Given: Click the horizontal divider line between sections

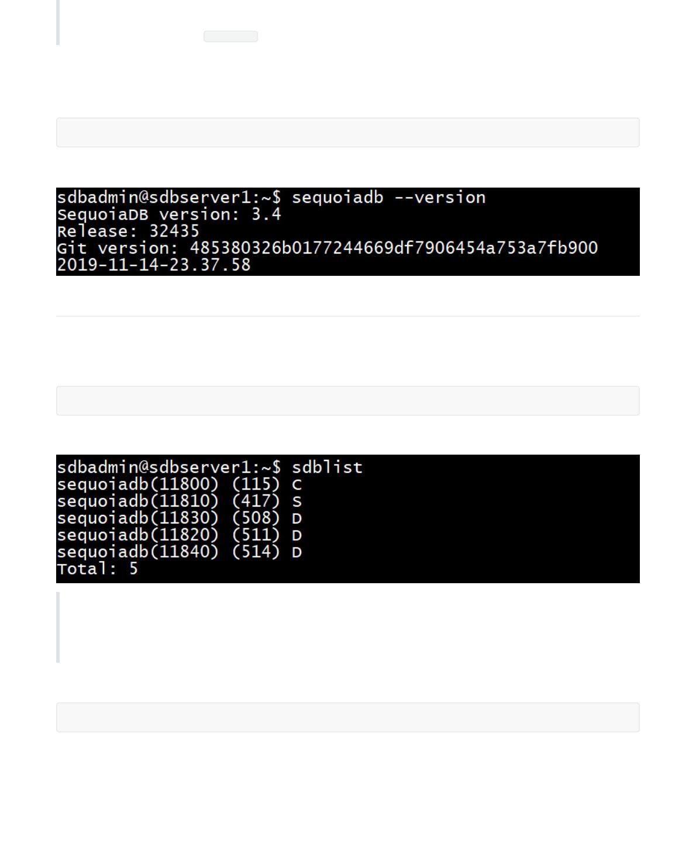Looking at the screenshot, I should click(347, 316).
